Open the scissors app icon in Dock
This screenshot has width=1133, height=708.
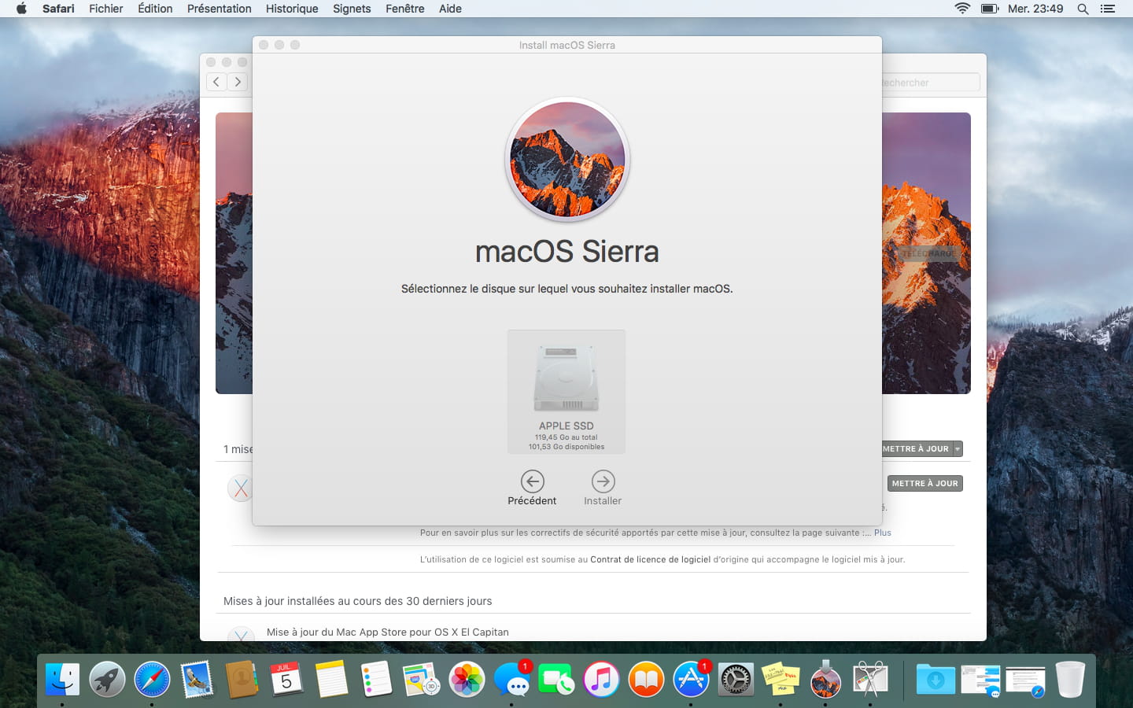870,679
